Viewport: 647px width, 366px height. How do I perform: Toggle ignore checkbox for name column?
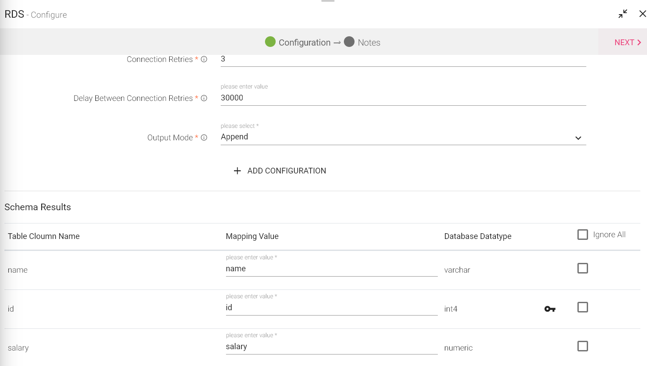[x=583, y=268]
